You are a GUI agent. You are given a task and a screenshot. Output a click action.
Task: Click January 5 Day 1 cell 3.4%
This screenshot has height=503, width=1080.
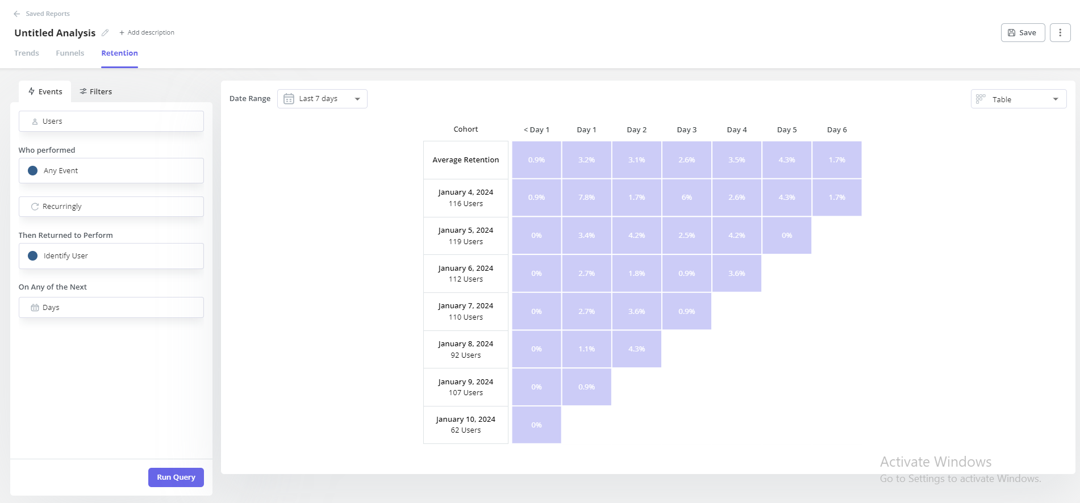point(587,236)
